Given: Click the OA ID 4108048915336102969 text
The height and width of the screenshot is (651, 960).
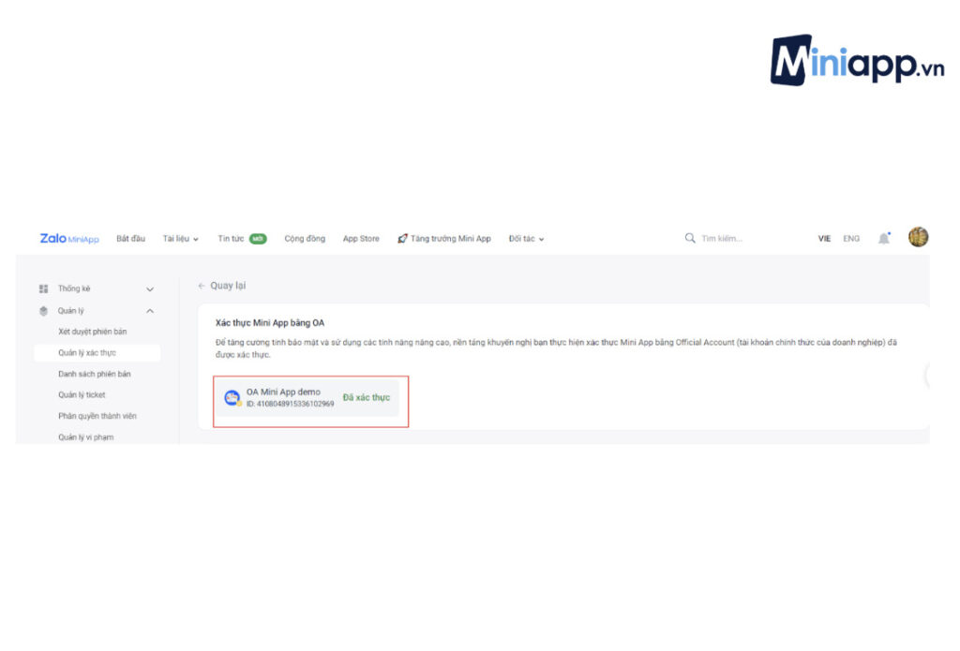Looking at the screenshot, I should point(291,404).
